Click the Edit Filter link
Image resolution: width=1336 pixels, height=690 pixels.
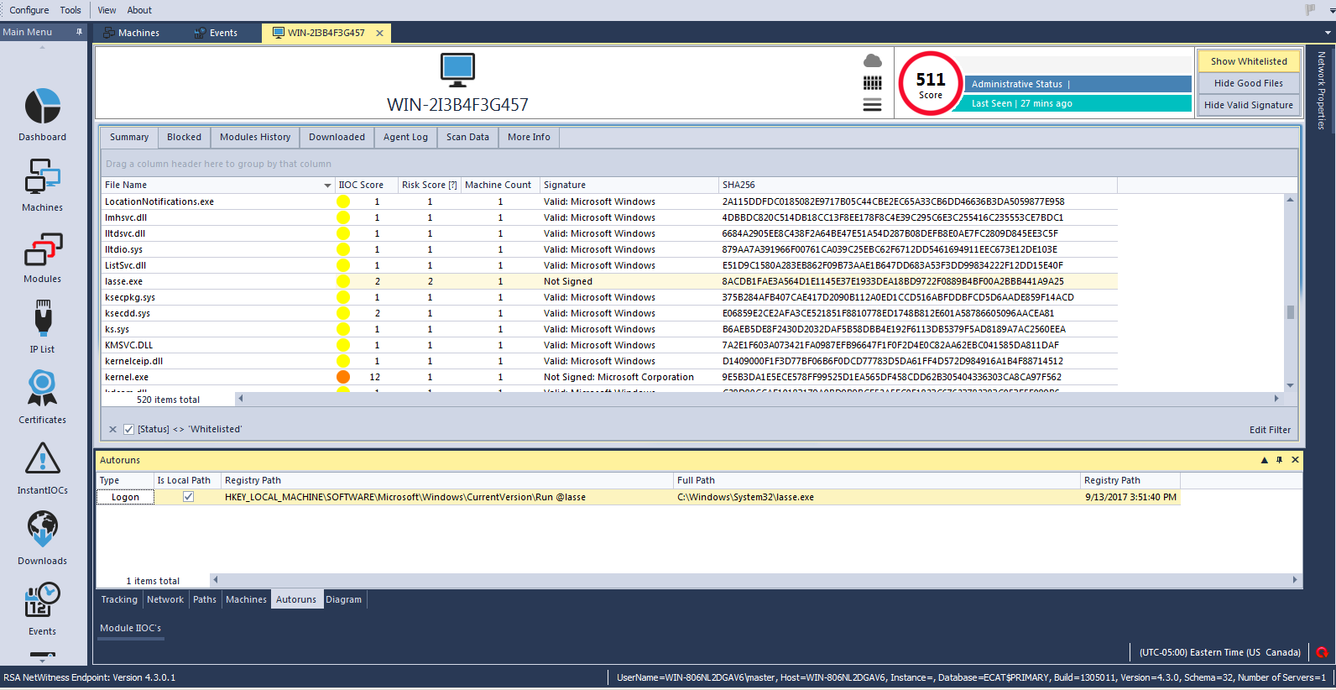(1270, 430)
